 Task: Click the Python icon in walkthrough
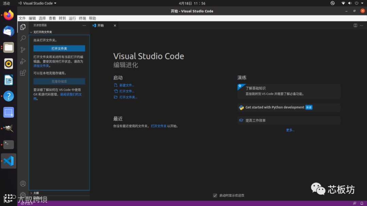click(241, 107)
